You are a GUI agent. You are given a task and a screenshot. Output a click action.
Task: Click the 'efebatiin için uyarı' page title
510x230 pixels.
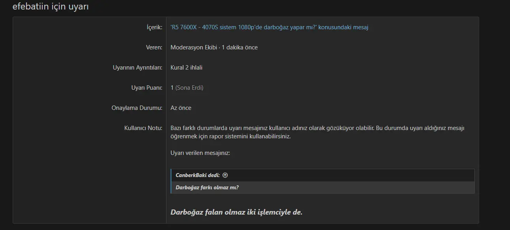(x=51, y=7)
